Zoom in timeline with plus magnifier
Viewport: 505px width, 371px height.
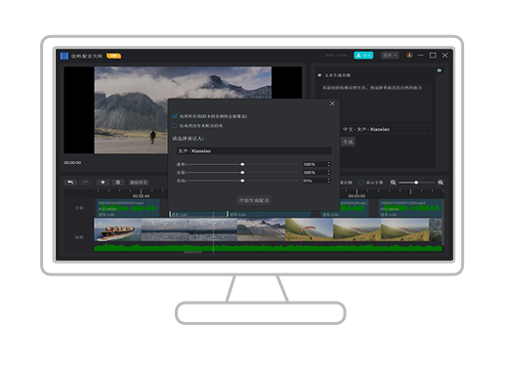[441, 183]
